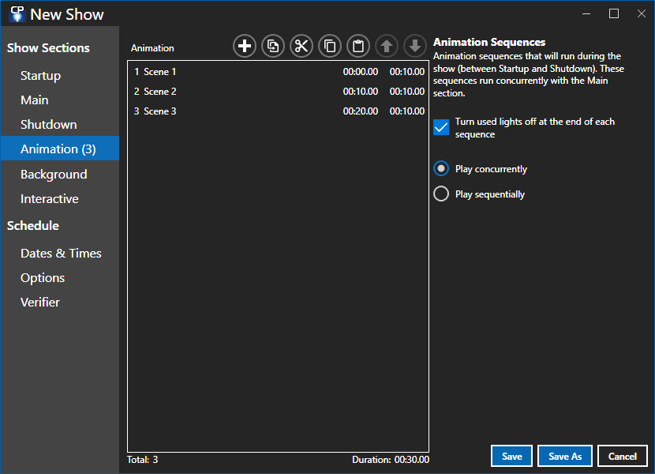Image resolution: width=655 pixels, height=474 pixels.
Task: Select Scene 1 in the animation list
Action: pos(279,72)
